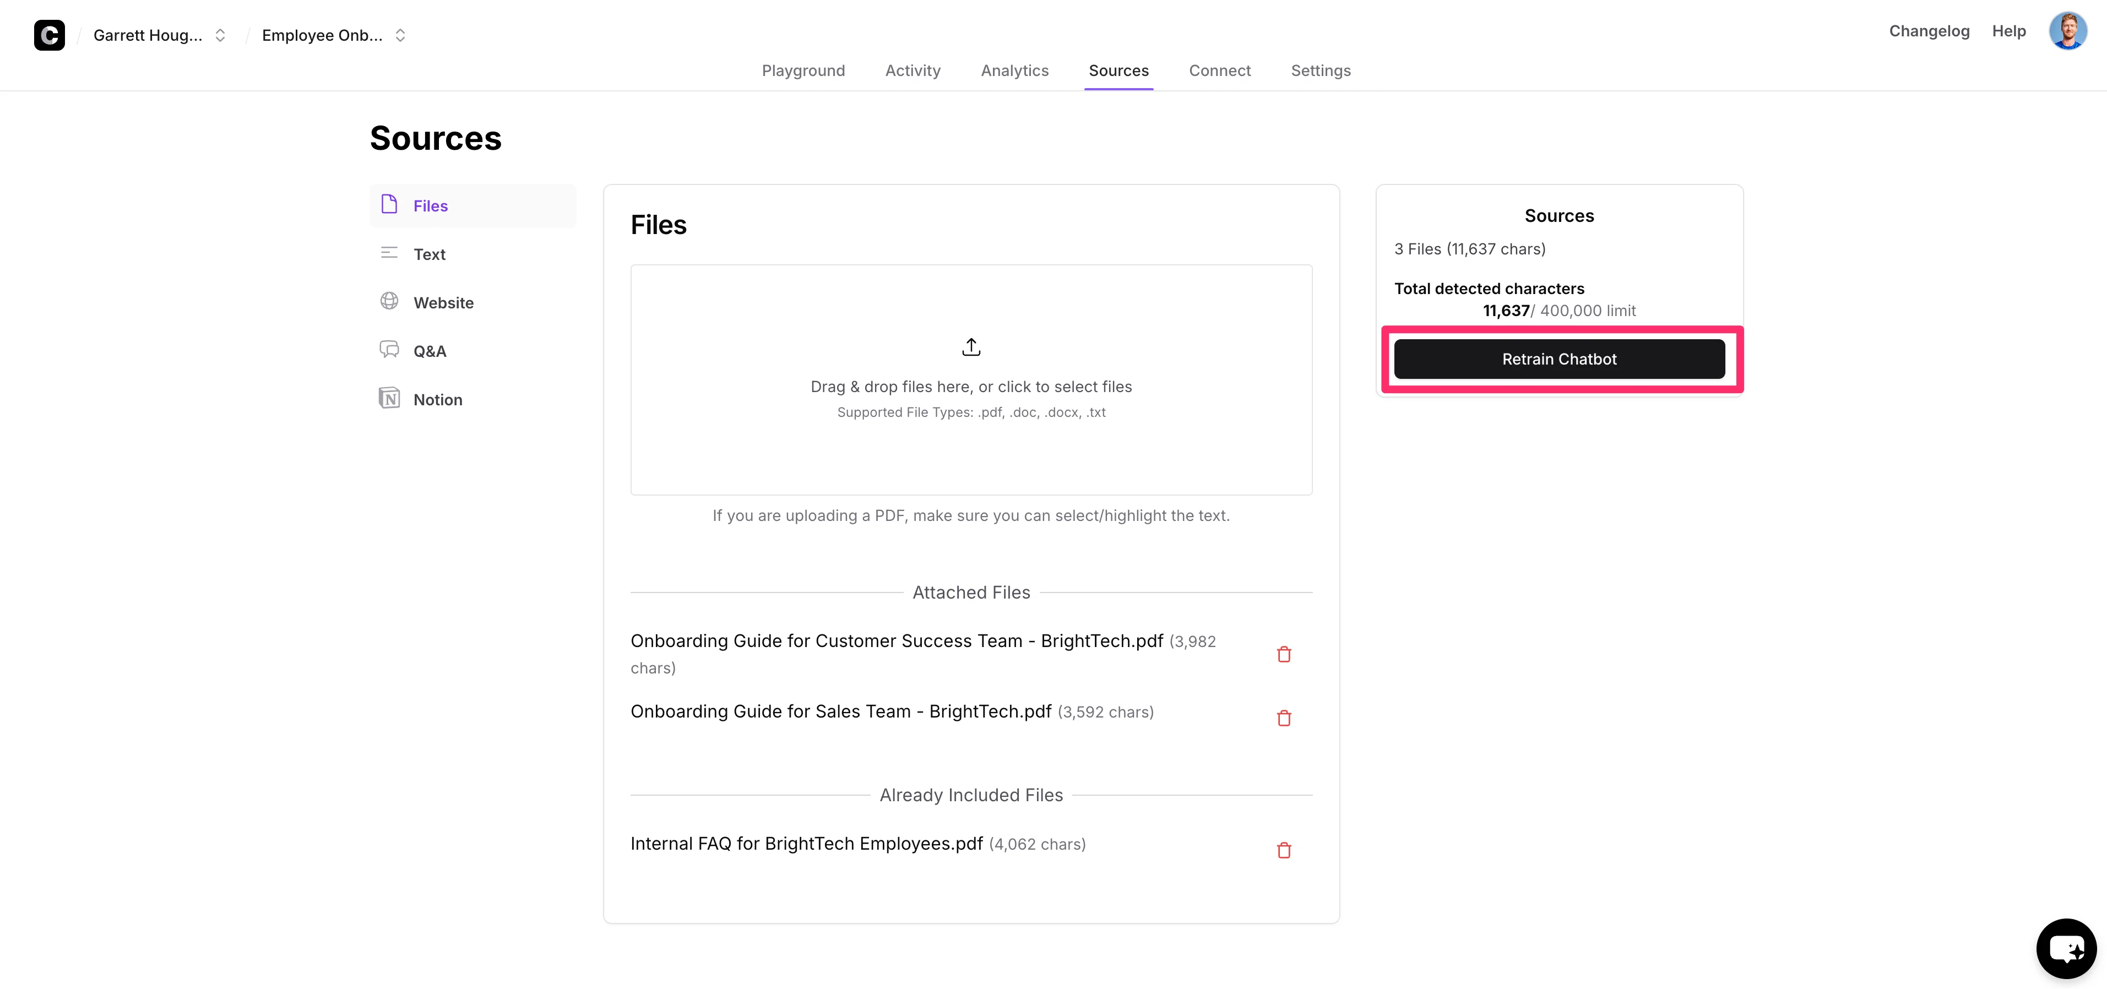
Task: Switch to the Playground tab
Action: 803,70
